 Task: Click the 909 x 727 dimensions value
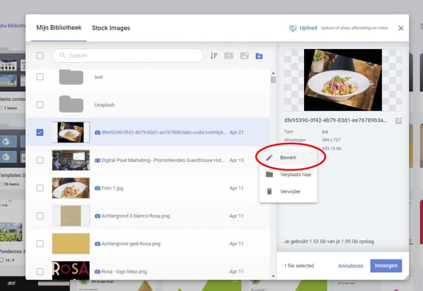[331, 140]
